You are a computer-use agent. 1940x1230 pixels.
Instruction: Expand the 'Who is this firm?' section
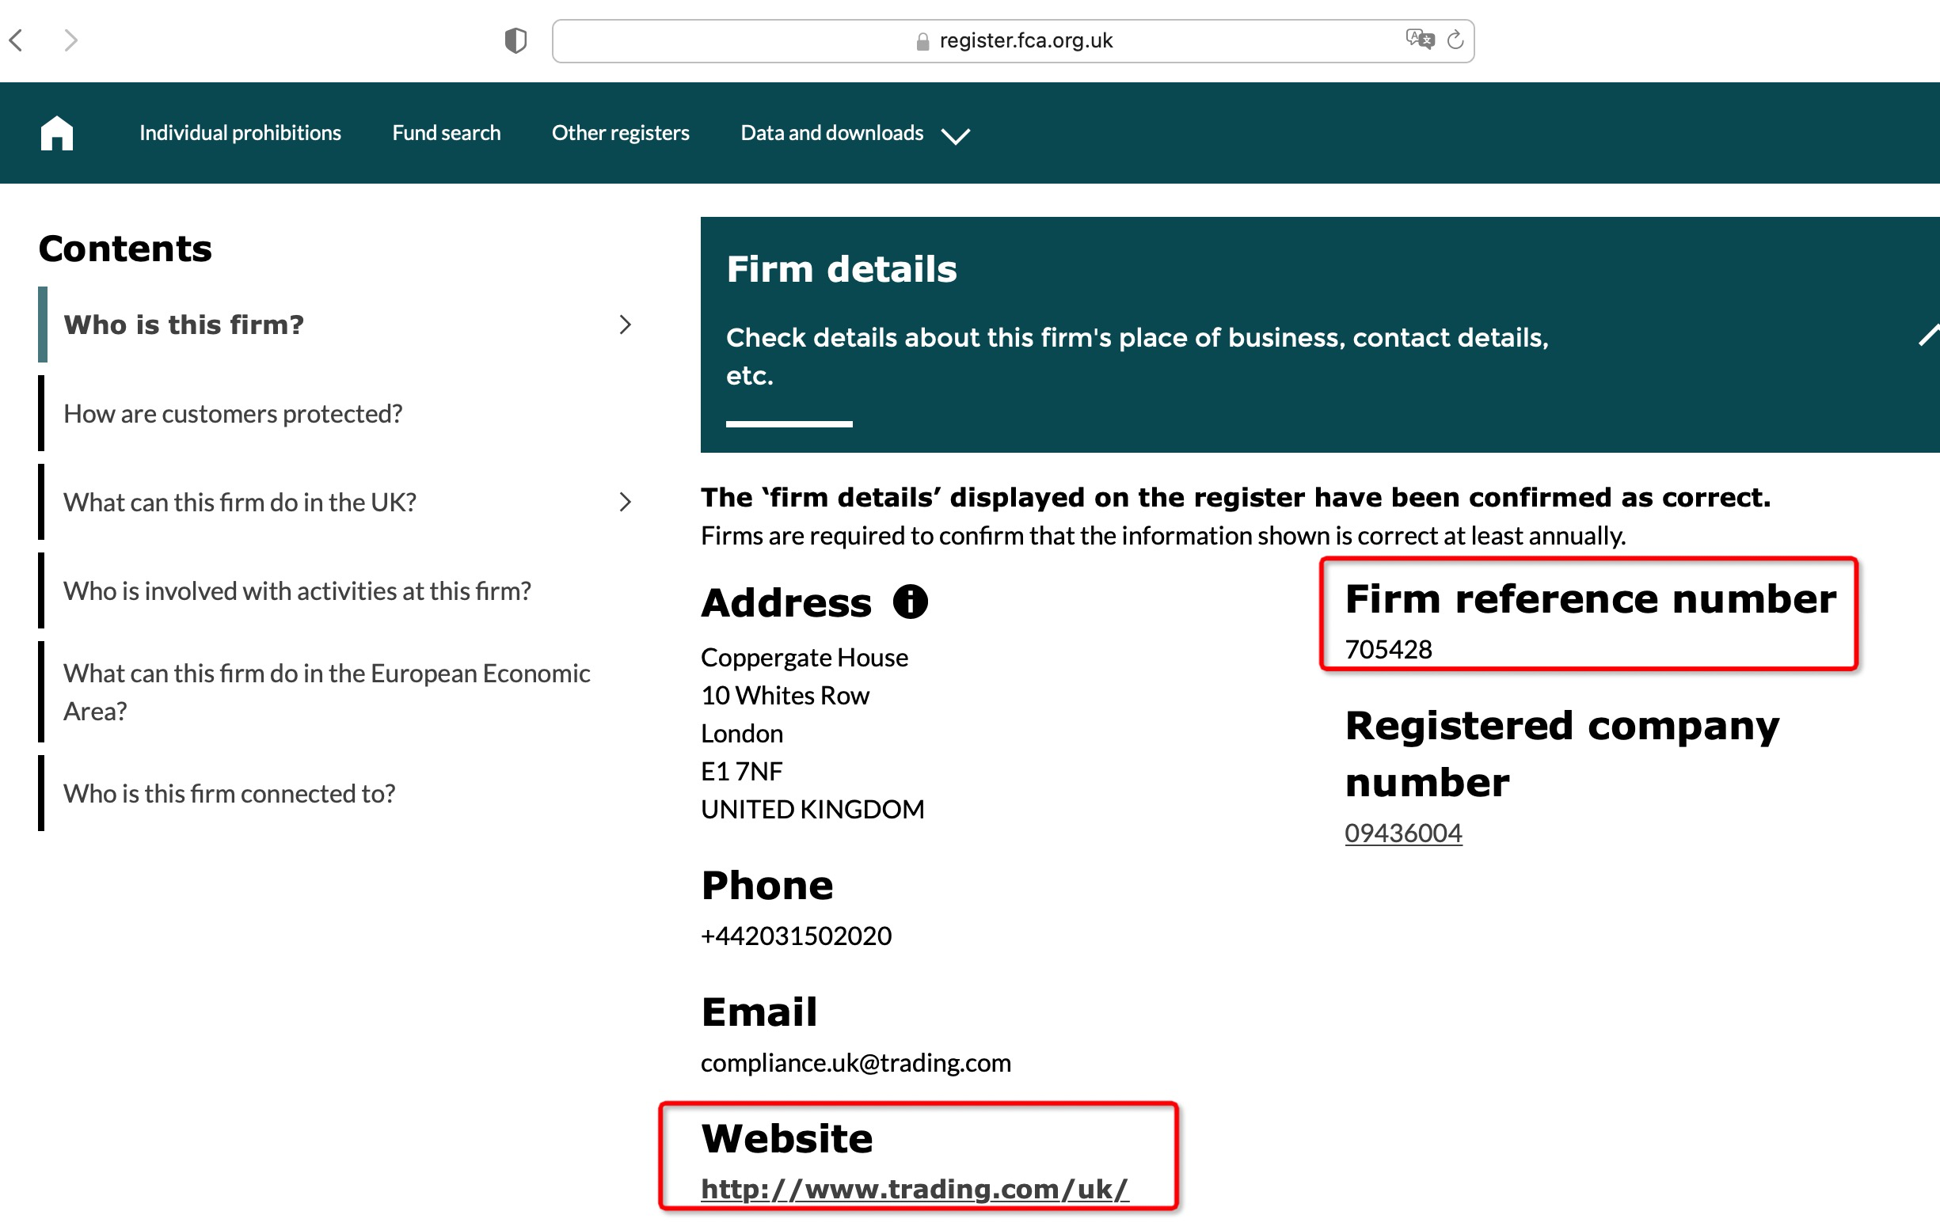click(x=625, y=325)
